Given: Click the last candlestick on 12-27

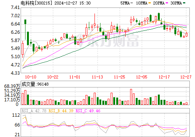Looking at the screenshot, I should click(x=187, y=35).
